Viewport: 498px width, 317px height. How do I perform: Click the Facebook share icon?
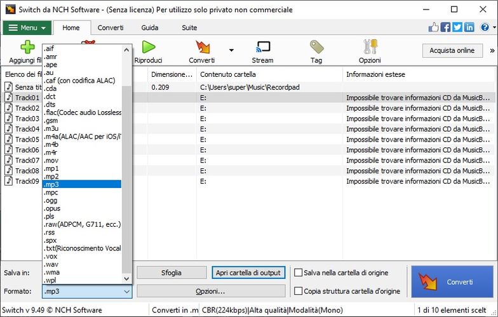coord(445,27)
